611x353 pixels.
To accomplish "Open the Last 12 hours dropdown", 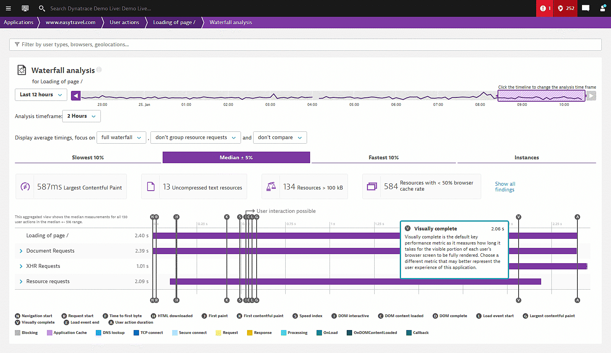I will tap(41, 95).
